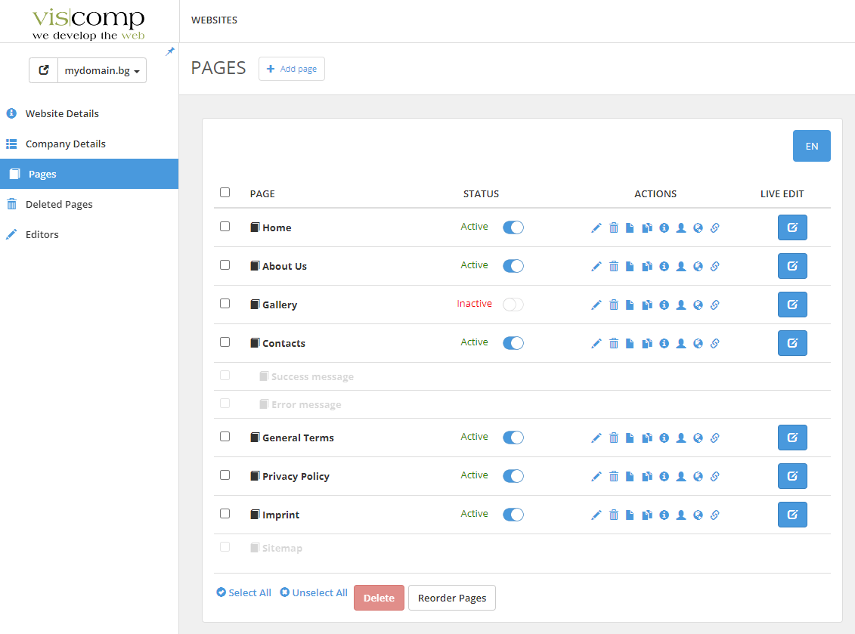Image resolution: width=855 pixels, height=634 pixels.
Task: Edit the Home page with the pencil icon
Action: (x=596, y=227)
